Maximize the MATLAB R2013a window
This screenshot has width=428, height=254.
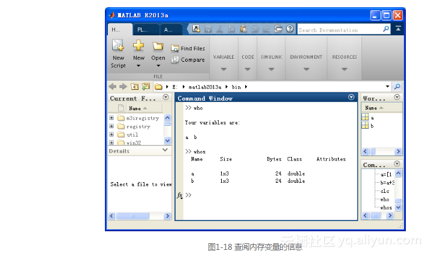click(x=387, y=16)
